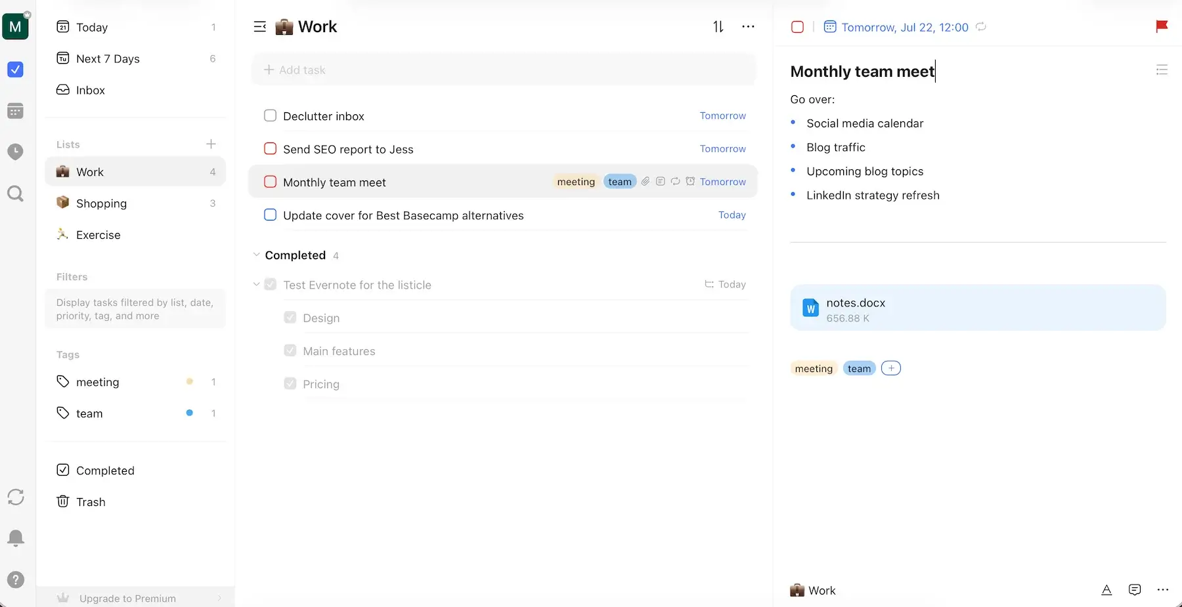Open the task comments icon
The image size is (1182, 607).
(1135, 590)
